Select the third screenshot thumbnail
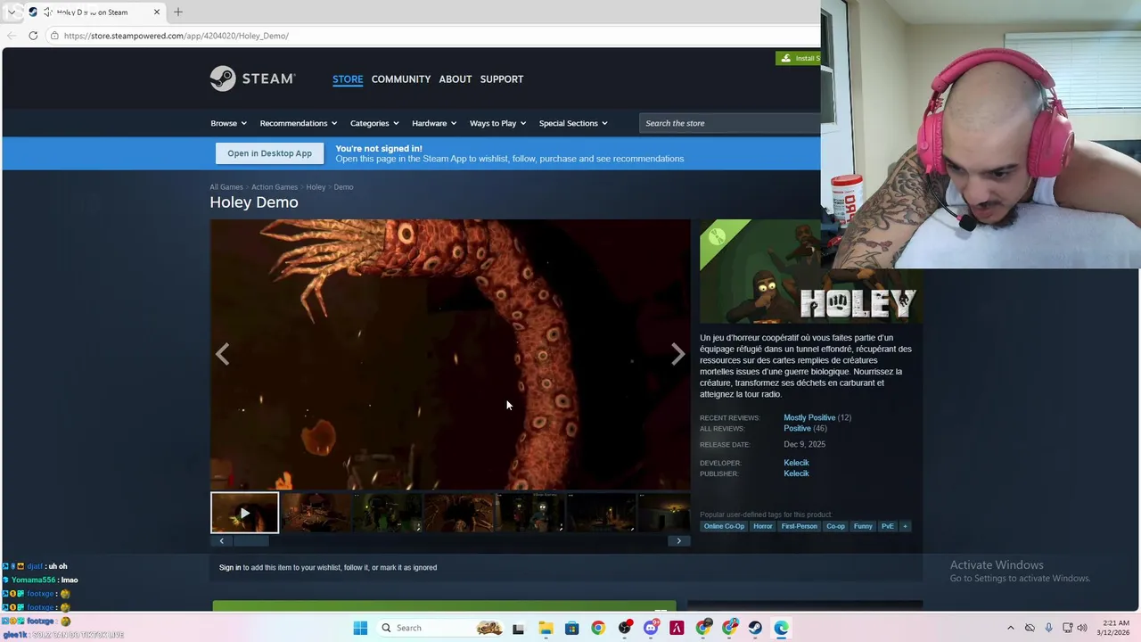 pyautogui.click(x=387, y=513)
